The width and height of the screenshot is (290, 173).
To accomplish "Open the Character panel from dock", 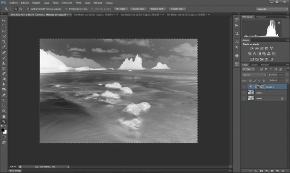I will [237, 42].
